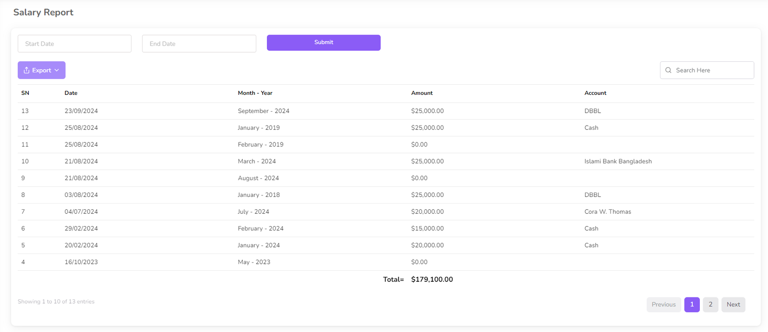This screenshot has height=332, width=768.
Task: Click the search magnifier icon
Action: pyautogui.click(x=668, y=70)
